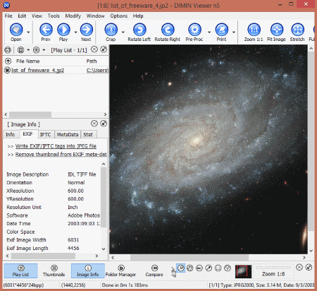The width and height of the screenshot is (317, 291).
Task: Open the View menu
Action: [x=37, y=16]
